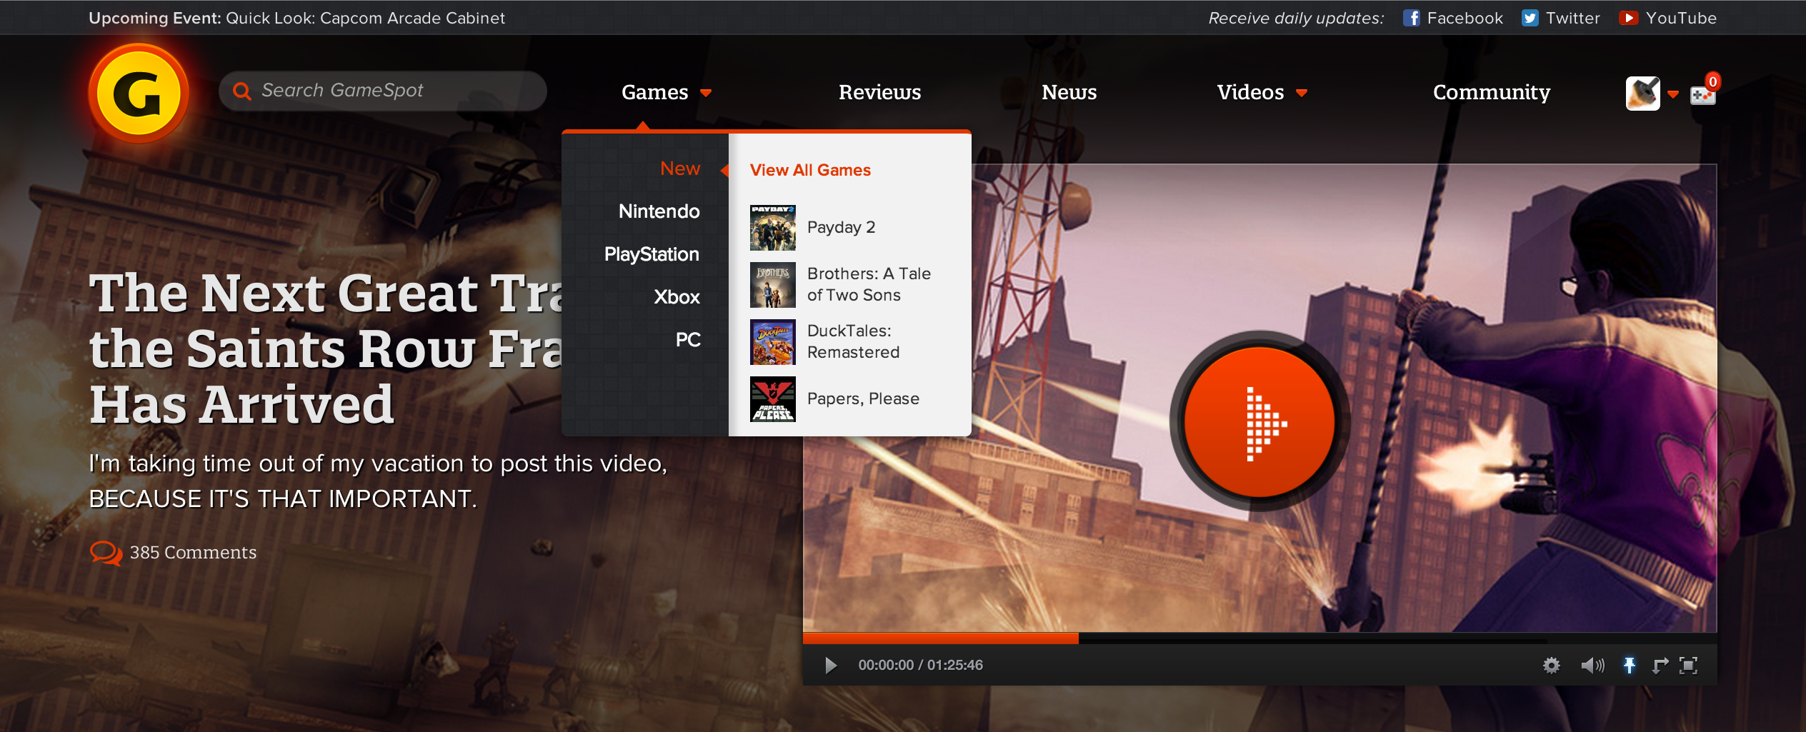Visit the Community section
This screenshot has width=1806, height=732.
tap(1492, 93)
